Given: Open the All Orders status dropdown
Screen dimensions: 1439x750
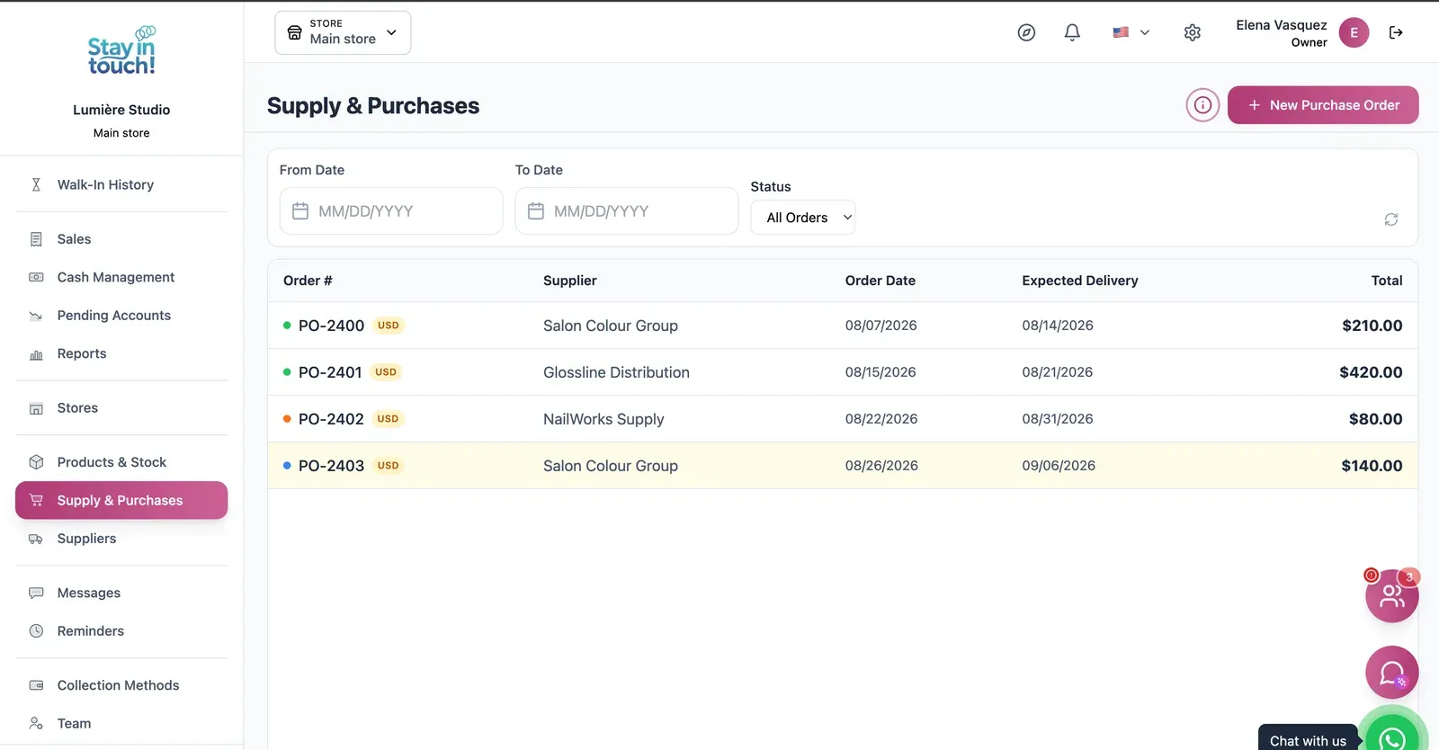Looking at the screenshot, I should point(803,218).
